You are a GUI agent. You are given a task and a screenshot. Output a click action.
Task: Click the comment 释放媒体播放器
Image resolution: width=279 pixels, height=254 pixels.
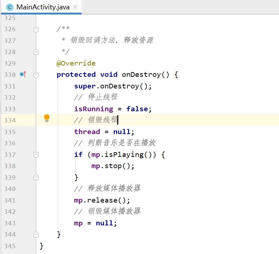coord(114,188)
